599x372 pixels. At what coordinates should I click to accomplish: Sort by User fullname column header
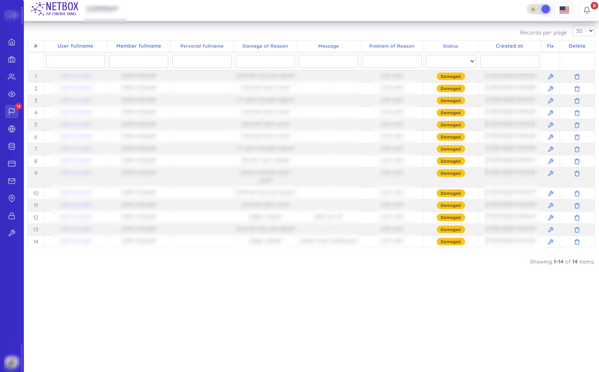(75, 46)
